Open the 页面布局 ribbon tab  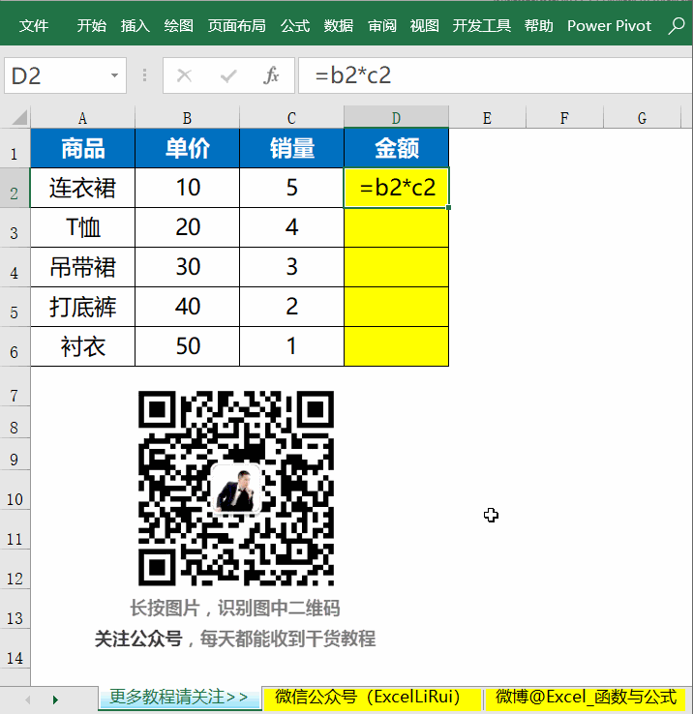(x=237, y=26)
